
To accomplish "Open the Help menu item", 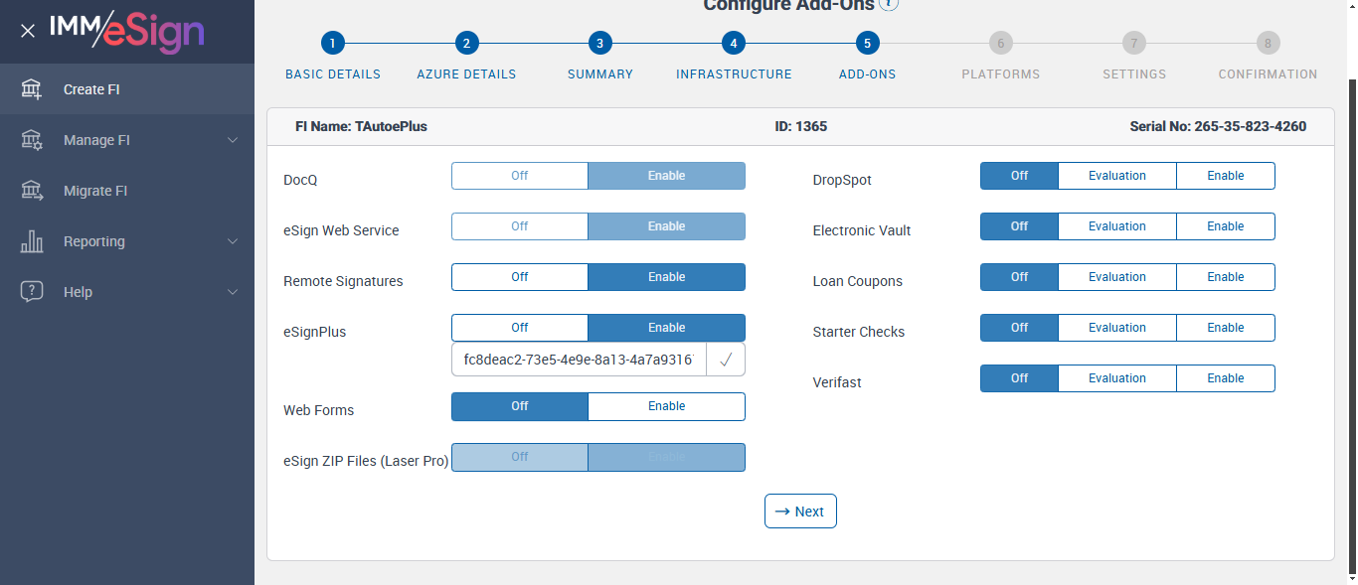I will (x=127, y=292).
